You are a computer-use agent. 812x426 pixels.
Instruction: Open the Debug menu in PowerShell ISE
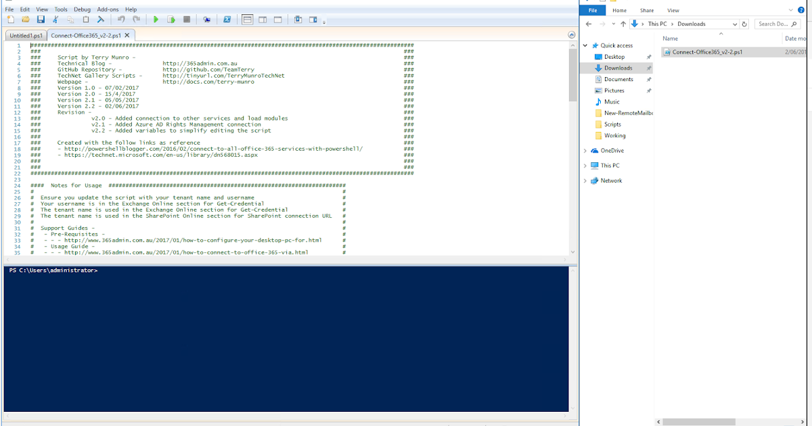tap(82, 9)
